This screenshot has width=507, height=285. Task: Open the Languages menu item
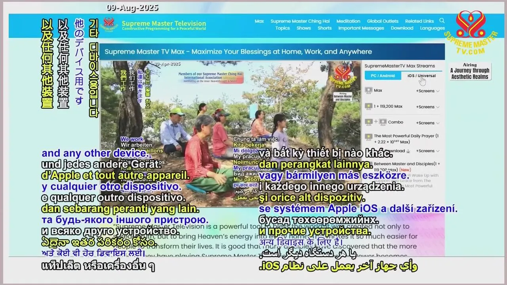click(x=433, y=28)
